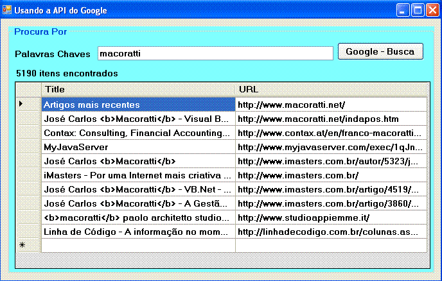The height and width of the screenshot is (281, 442).
Task: Select the myjavaserver.com URL cell
Action: coord(331,147)
